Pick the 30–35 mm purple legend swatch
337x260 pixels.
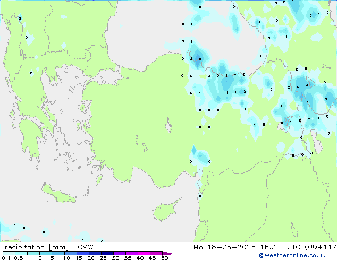119,253
